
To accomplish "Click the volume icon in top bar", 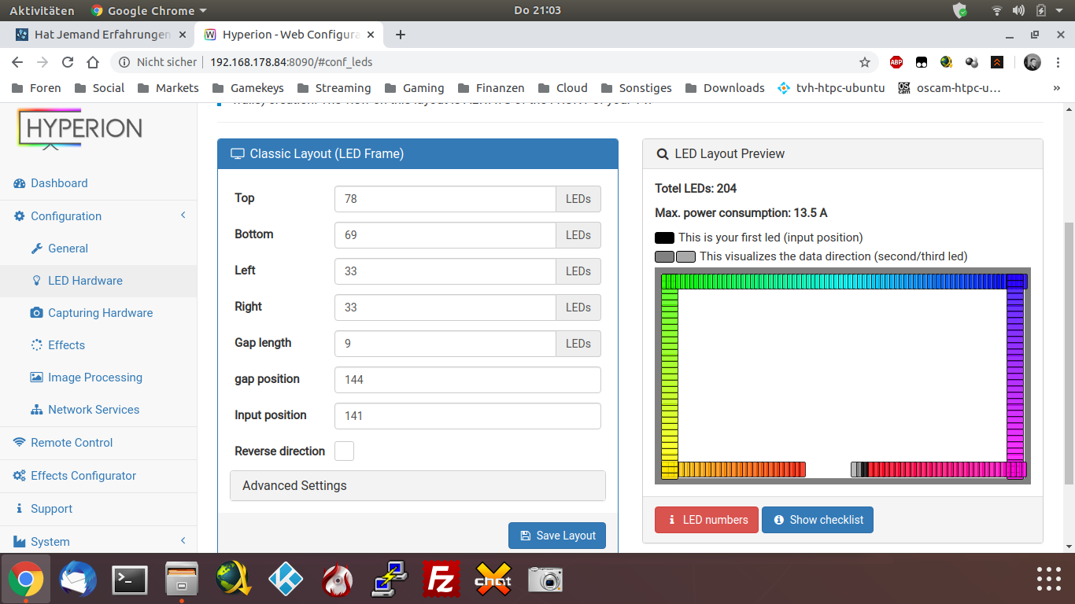I will coord(1018,11).
